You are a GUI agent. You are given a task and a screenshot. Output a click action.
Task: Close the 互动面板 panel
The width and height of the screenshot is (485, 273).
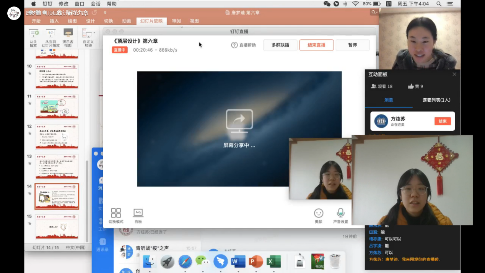click(x=454, y=74)
